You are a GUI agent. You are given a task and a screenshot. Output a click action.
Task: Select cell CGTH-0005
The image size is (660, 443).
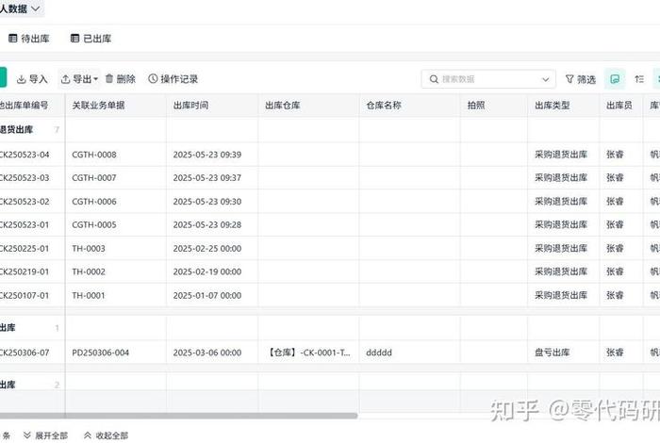pos(94,224)
